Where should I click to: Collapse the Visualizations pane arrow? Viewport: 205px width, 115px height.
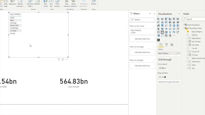pyautogui.click(x=179, y=14)
